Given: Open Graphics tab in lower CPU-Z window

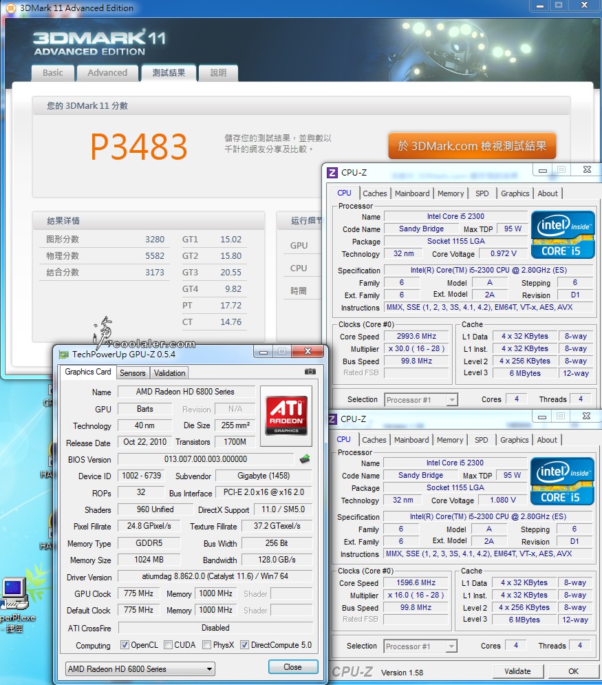Looking at the screenshot, I should point(514,440).
